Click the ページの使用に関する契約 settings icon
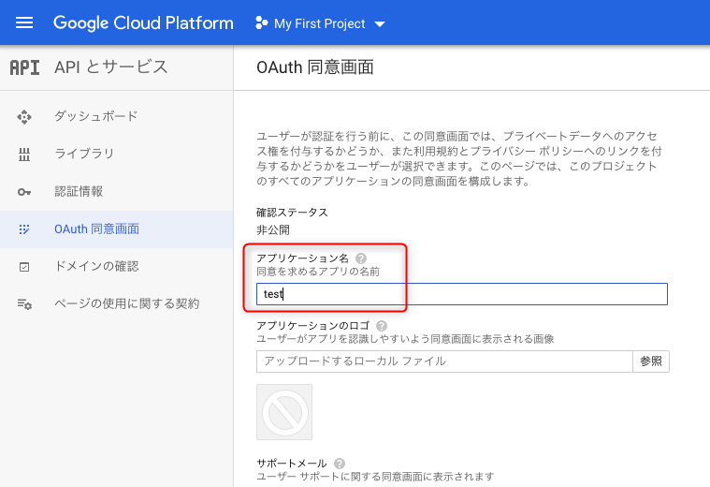This screenshot has height=487, width=710. (x=25, y=303)
